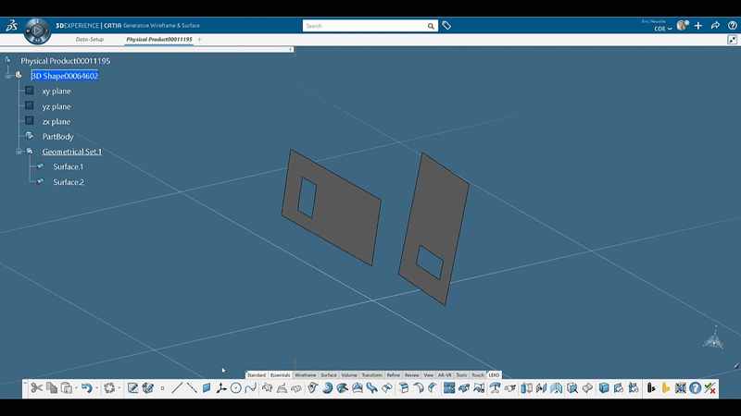Click the black cylinder measure icon

(651, 388)
